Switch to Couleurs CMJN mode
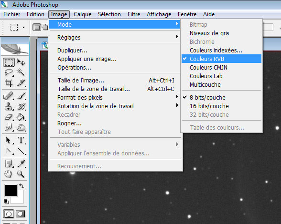 [221, 67]
